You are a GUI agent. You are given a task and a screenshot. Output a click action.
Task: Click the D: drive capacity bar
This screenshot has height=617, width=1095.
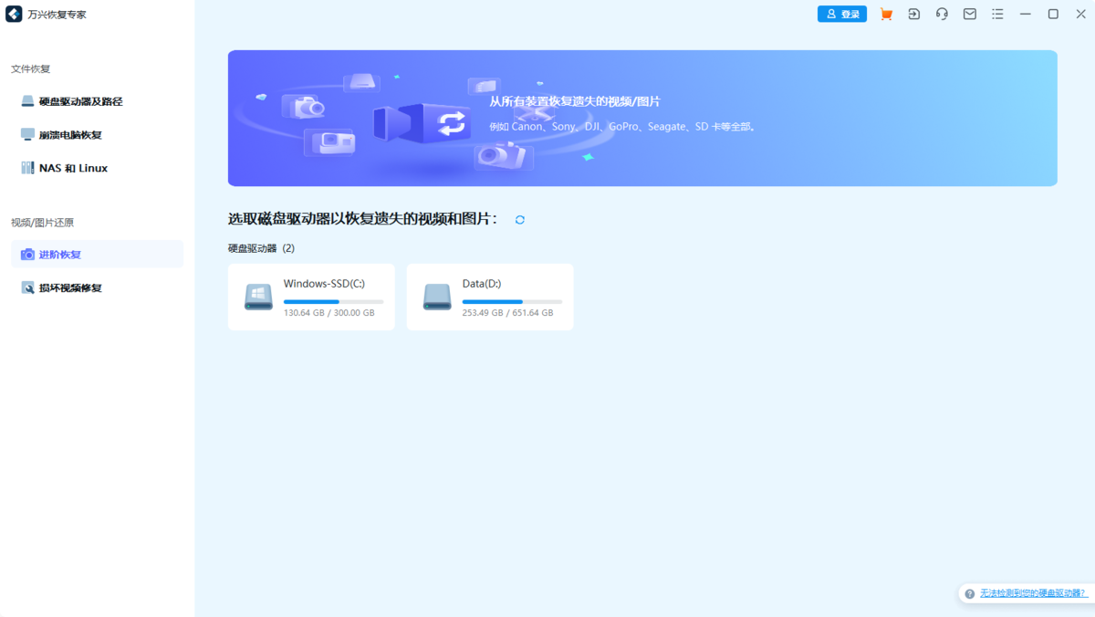[x=512, y=302]
